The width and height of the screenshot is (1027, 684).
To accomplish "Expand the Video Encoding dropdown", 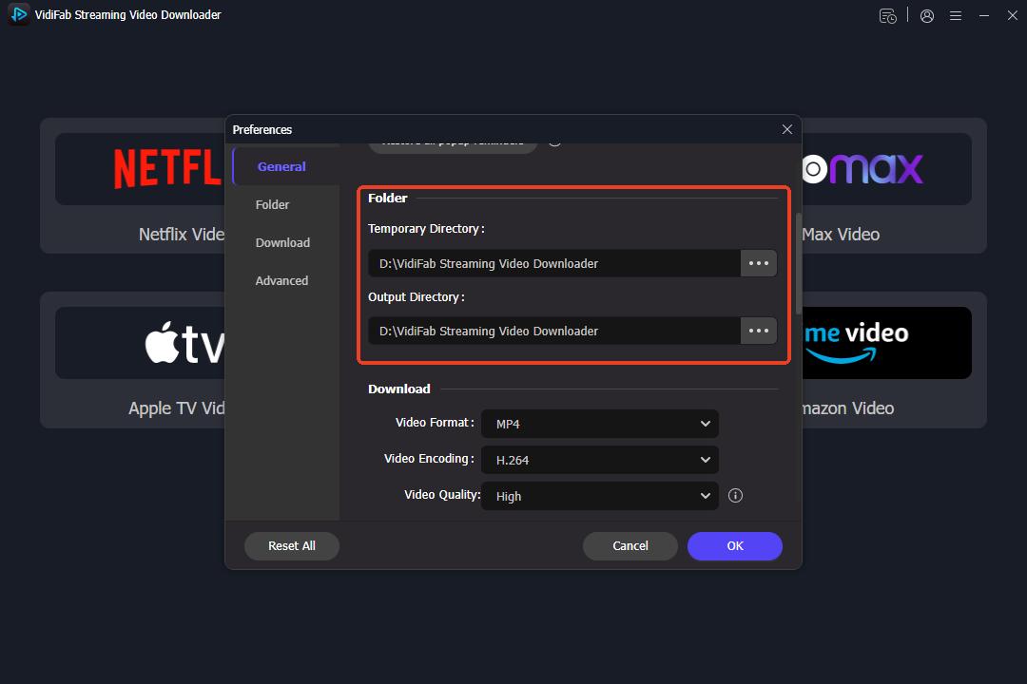I will pos(600,460).
